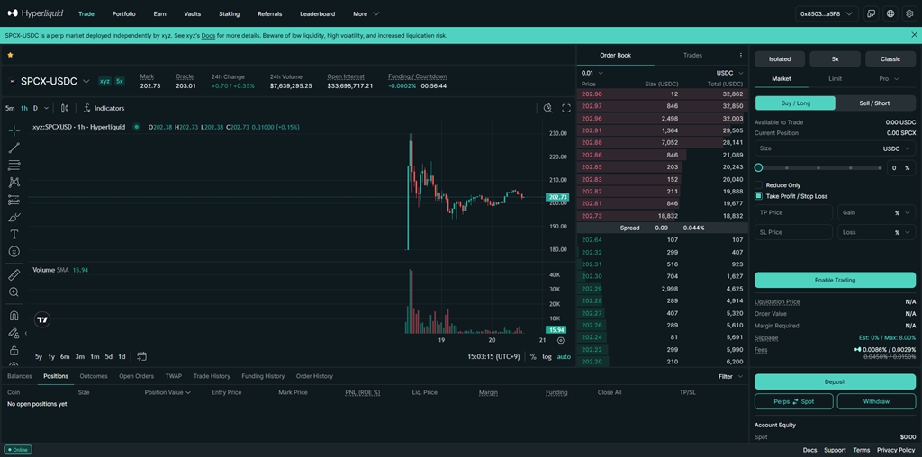Open the Size currency USDC dropdown
922x457 pixels.
pos(897,148)
